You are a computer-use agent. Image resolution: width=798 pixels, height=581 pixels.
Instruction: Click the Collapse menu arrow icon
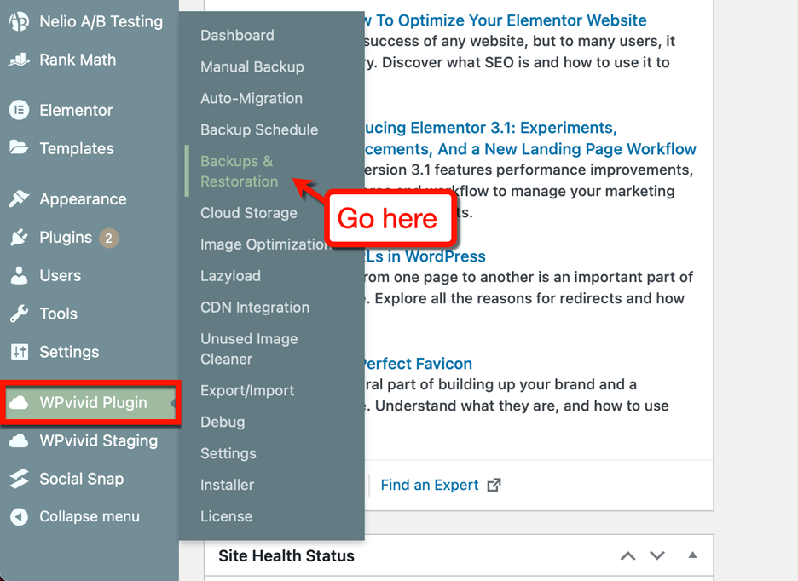(x=19, y=516)
